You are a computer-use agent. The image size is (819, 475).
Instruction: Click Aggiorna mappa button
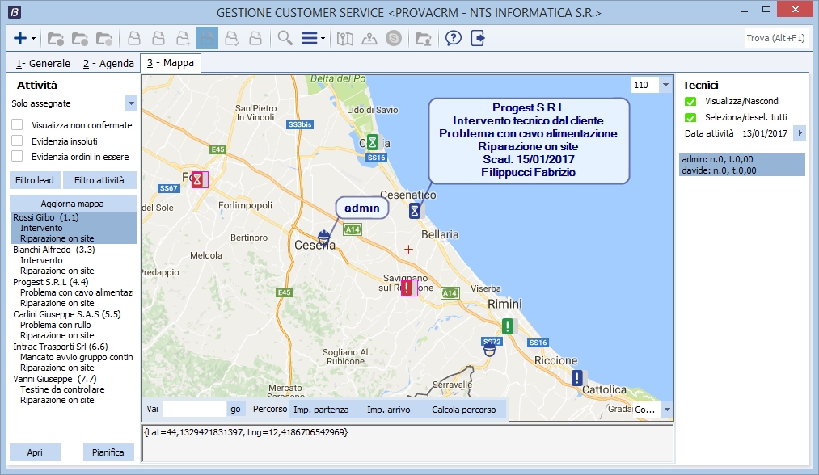[73, 204]
